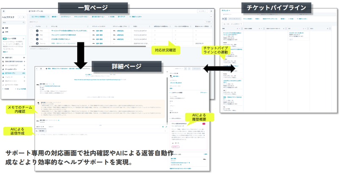Open the ticket owner filter dropdown
Screen dimensions: 339x173
click(x=40, y=16)
